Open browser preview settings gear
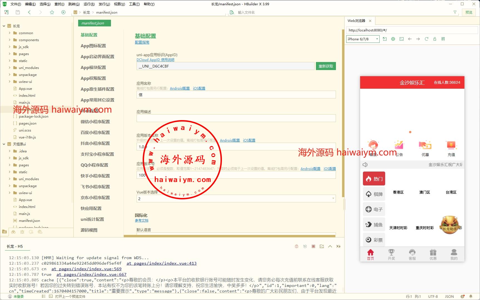The width and height of the screenshot is (480, 300). click(x=393, y=39)
